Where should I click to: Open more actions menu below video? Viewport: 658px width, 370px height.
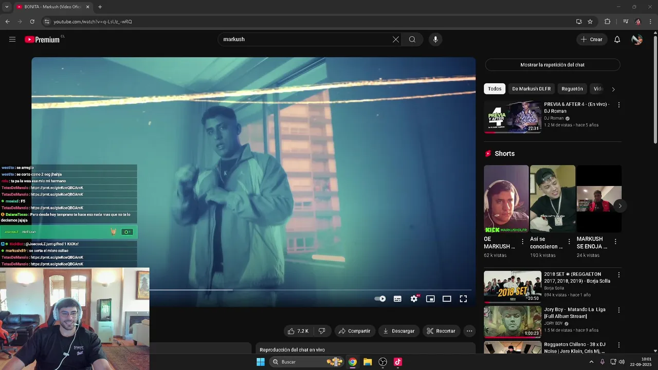coord(469,331)
